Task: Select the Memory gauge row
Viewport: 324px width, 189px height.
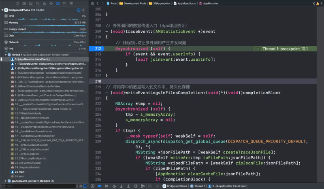Action: [13, 22]
